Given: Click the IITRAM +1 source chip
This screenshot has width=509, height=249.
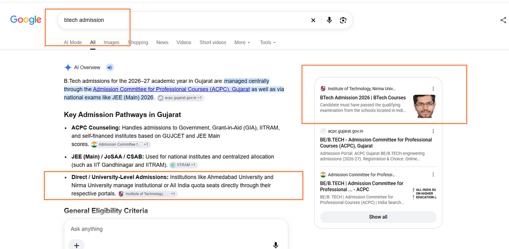Looking at the screenshot, I should [x=184, y=165].
